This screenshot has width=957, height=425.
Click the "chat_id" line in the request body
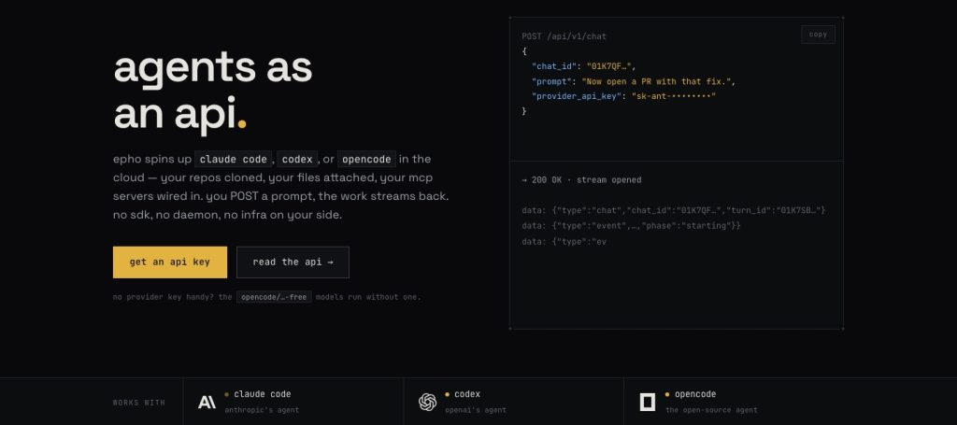(584, 66)
